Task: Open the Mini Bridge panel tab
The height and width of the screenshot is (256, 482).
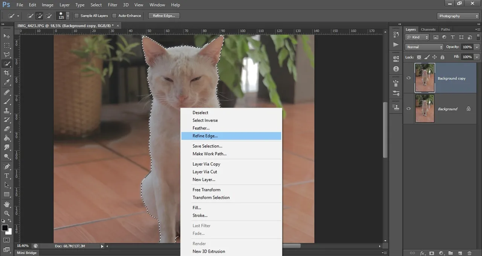Action: point(27,253)
